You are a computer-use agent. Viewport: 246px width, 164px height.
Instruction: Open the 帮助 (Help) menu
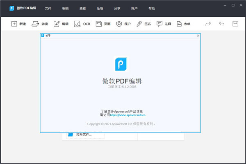coord(152,9)
